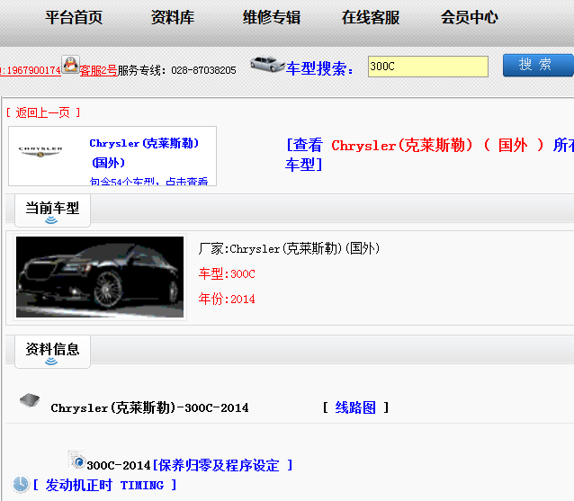
Task: Click the red 年份:2014 text
Action: click(227, 299)
